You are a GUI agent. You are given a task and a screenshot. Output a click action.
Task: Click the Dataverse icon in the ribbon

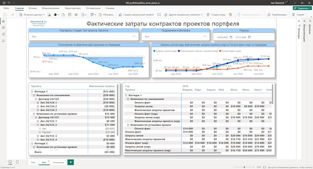click(76, 15)
